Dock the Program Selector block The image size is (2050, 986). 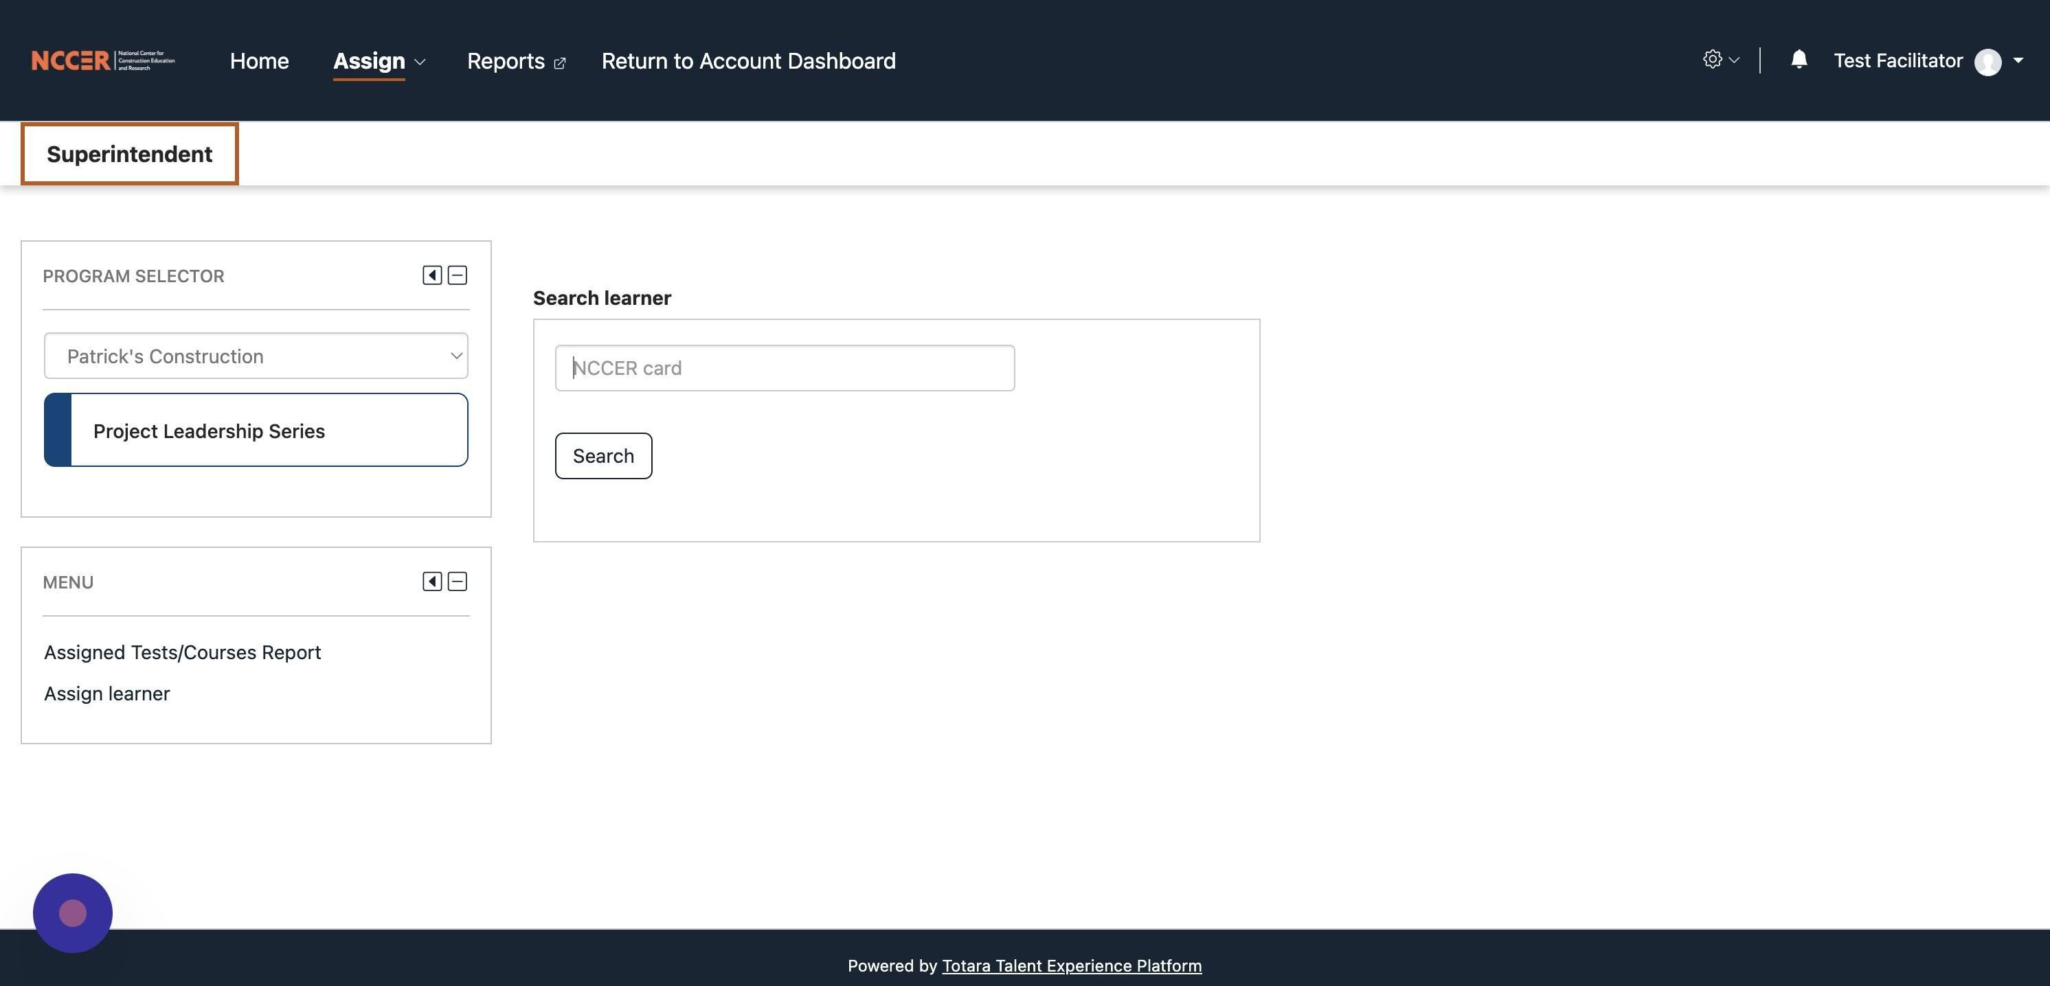[431, 275]
